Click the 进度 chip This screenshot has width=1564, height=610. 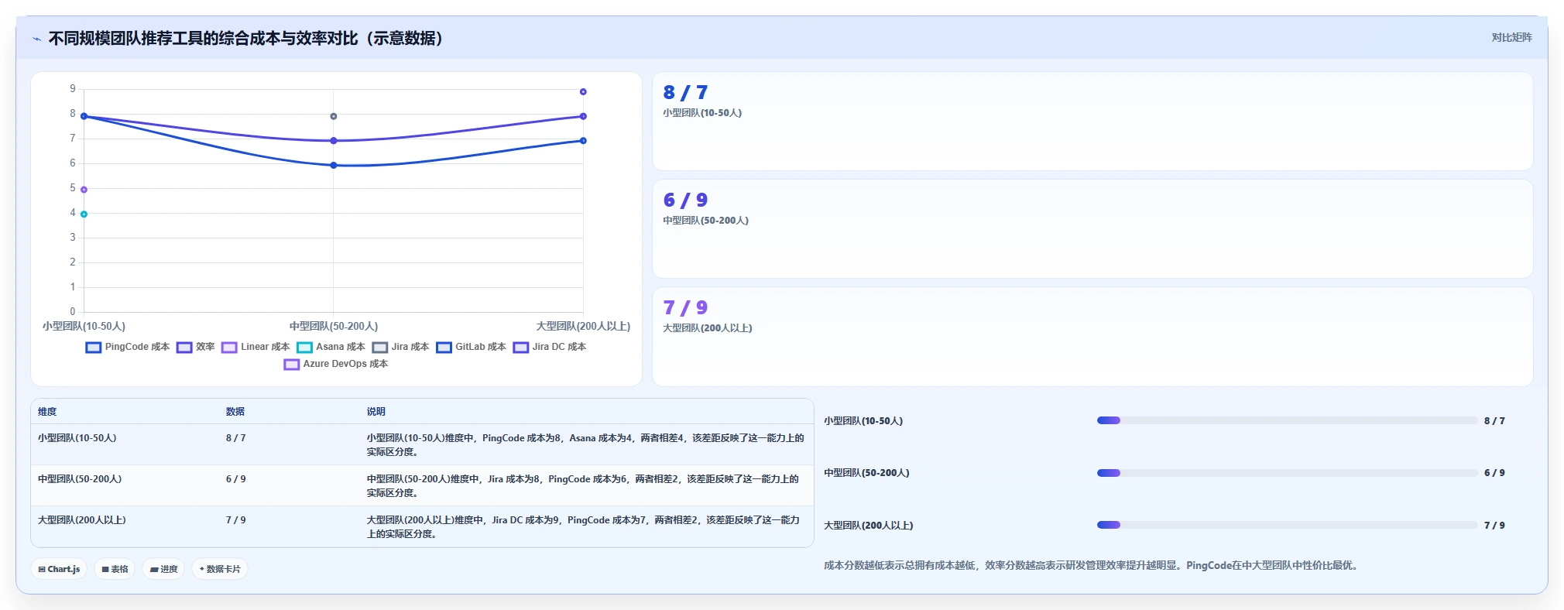point(163,569)
